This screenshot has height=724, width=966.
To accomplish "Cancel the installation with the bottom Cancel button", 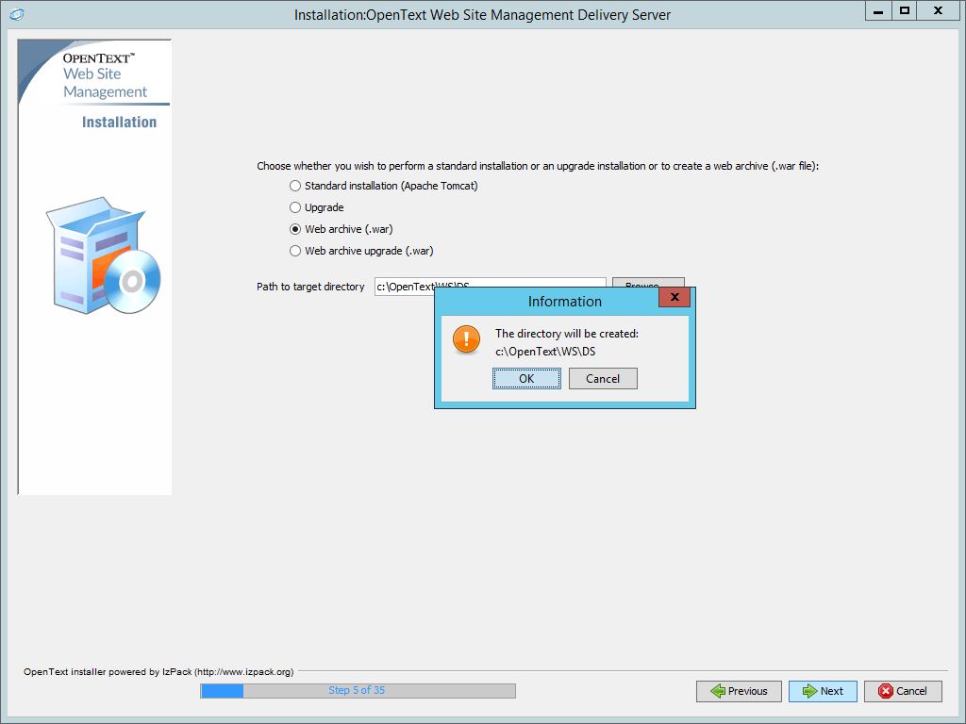I will (903, 691).
